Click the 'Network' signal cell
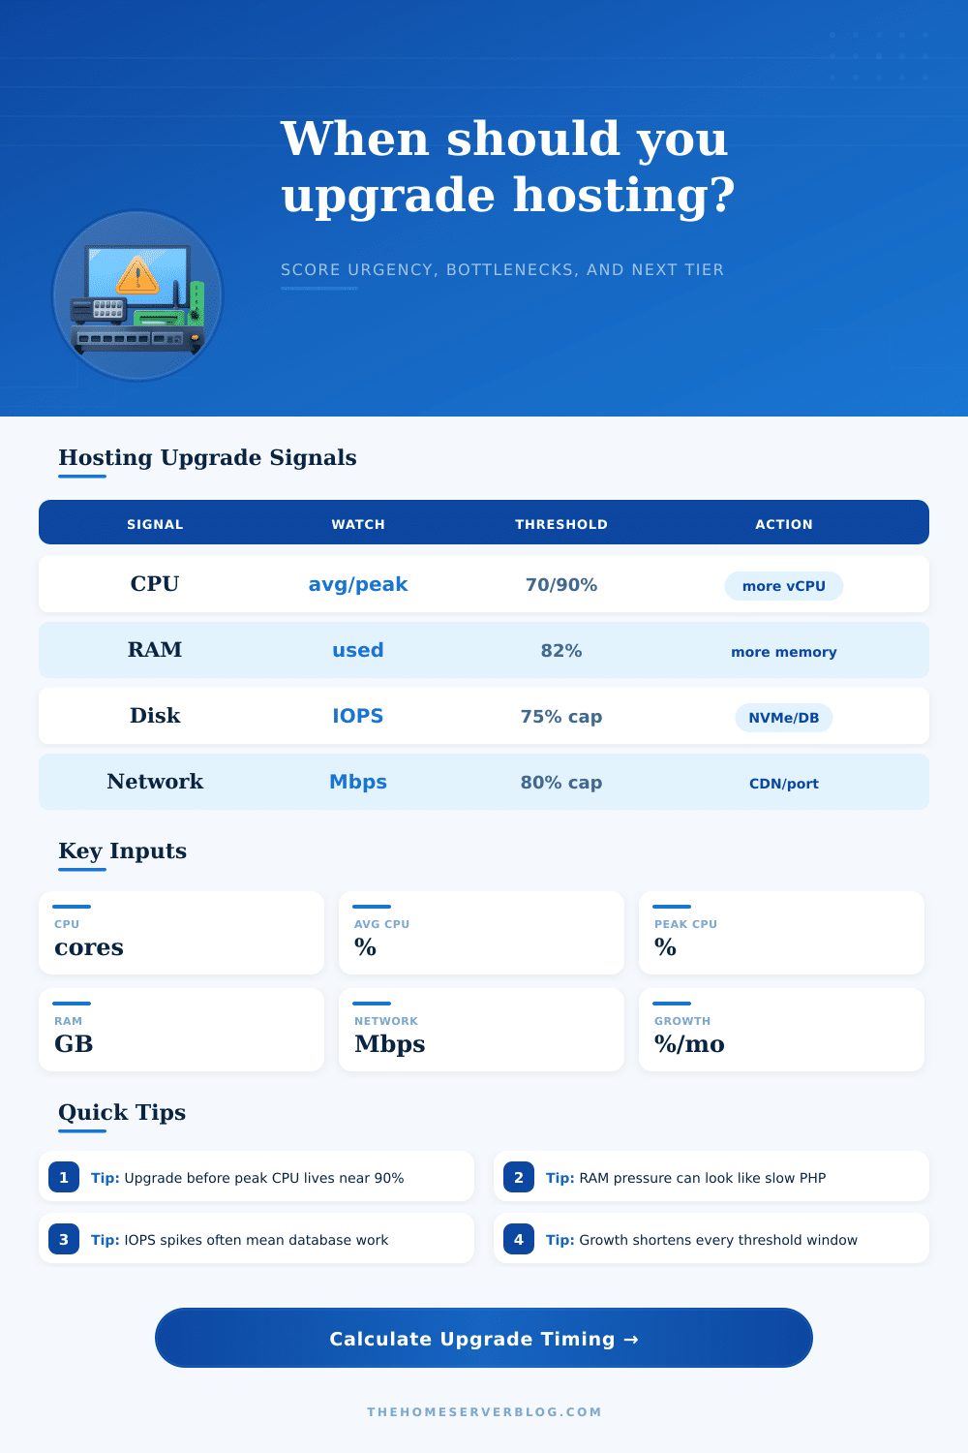Viewport: 968px width, 1453px height. [155, 782]
